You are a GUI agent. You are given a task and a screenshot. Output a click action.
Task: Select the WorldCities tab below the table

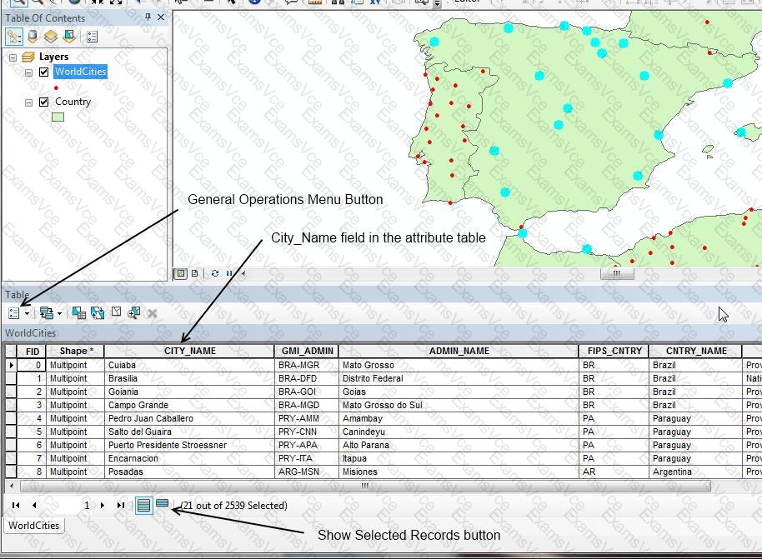click(33, 526)
